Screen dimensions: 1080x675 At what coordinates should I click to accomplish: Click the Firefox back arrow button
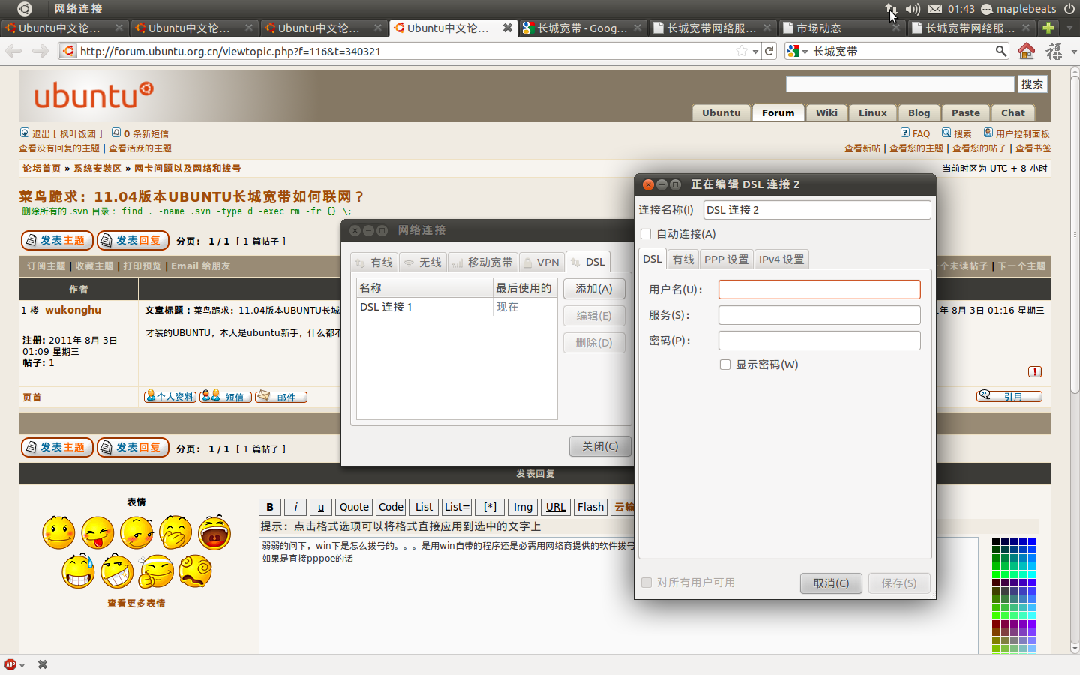(13, 51)
